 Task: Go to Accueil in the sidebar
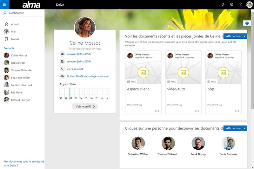tap(15, 24)
